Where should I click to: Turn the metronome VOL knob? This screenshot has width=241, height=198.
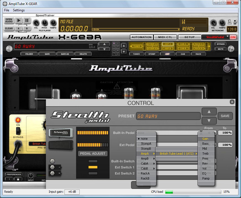tap(213, 23)
